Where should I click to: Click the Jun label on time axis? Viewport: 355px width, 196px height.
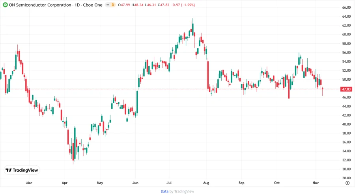point(135,183)
